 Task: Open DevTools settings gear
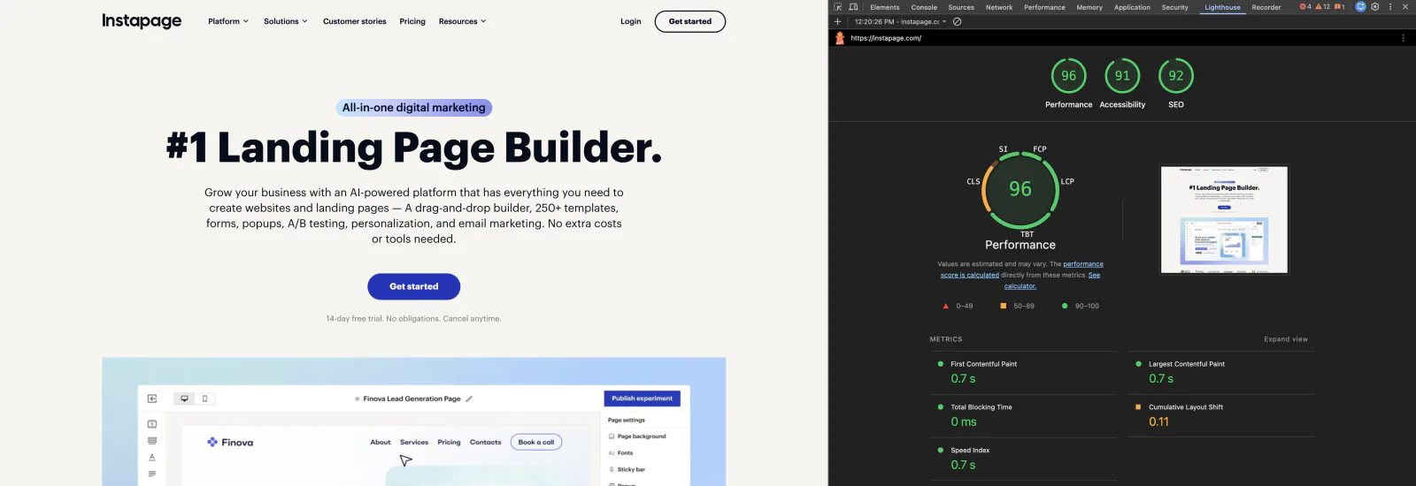point(1375,7)
